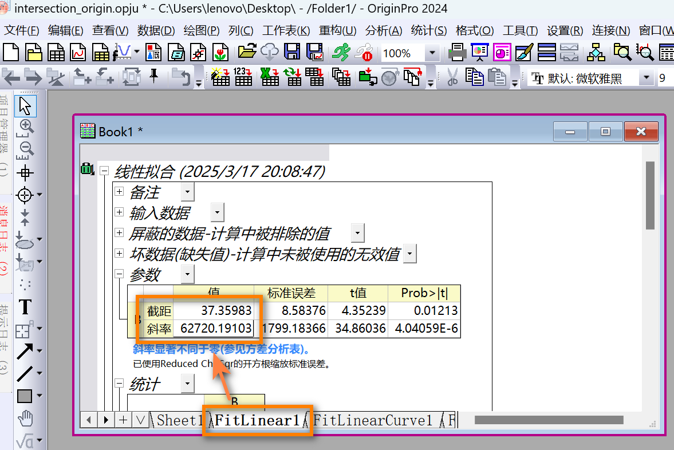This screenshot has height=450, width=674.
Task: Click the 斜率显著不同于零 blue link text
Action: point(222,349)
